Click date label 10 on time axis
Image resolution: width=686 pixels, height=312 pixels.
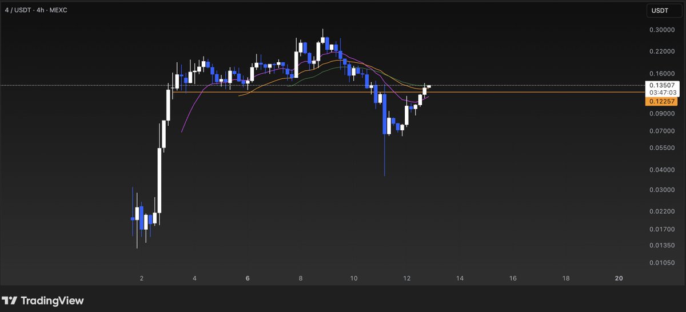click(354, 278)
